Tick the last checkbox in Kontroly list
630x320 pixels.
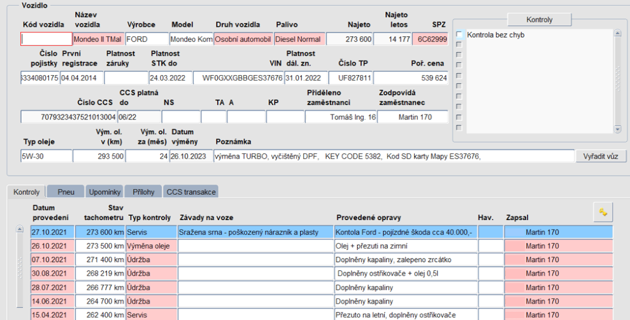459,127
